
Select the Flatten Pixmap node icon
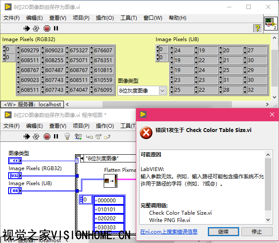tap(108, 182)
